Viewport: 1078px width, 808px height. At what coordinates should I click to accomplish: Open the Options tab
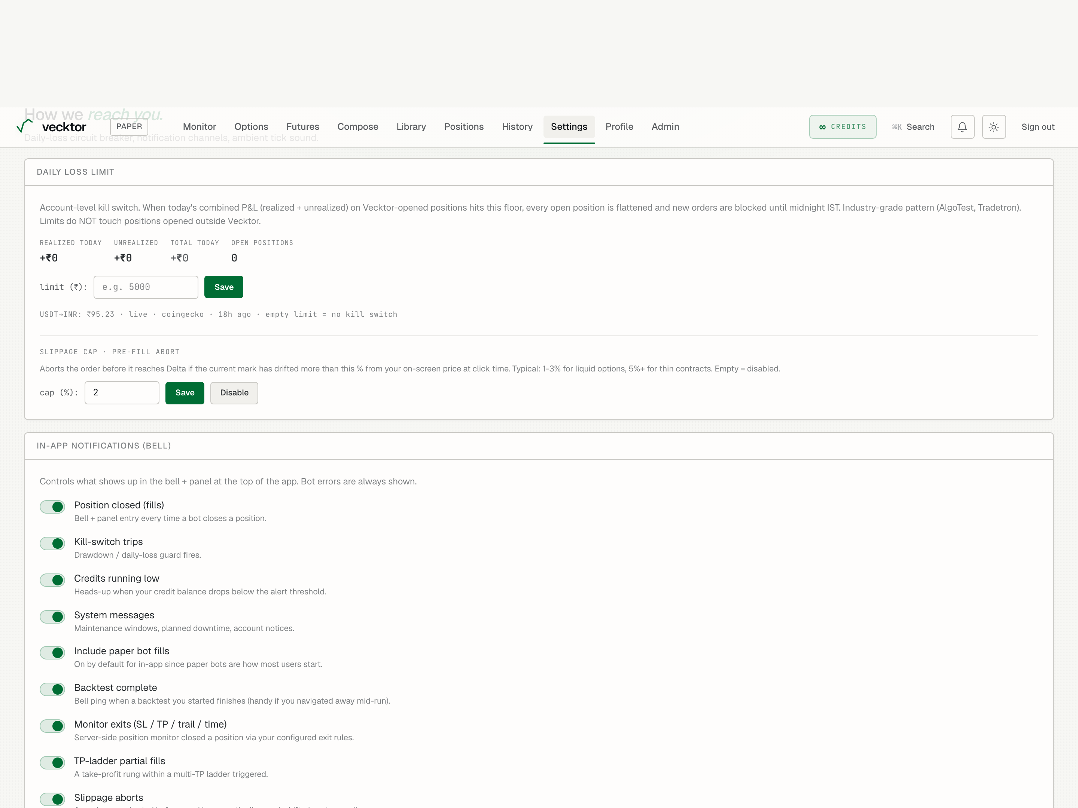pos(251,127)
